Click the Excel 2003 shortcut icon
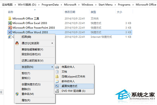Screen dimensions: 157x105 coord(10,23)
